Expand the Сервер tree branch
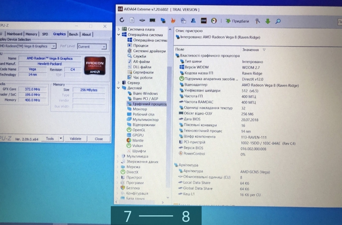This screenshot has width=342, height=225. (x=119, y=83)
